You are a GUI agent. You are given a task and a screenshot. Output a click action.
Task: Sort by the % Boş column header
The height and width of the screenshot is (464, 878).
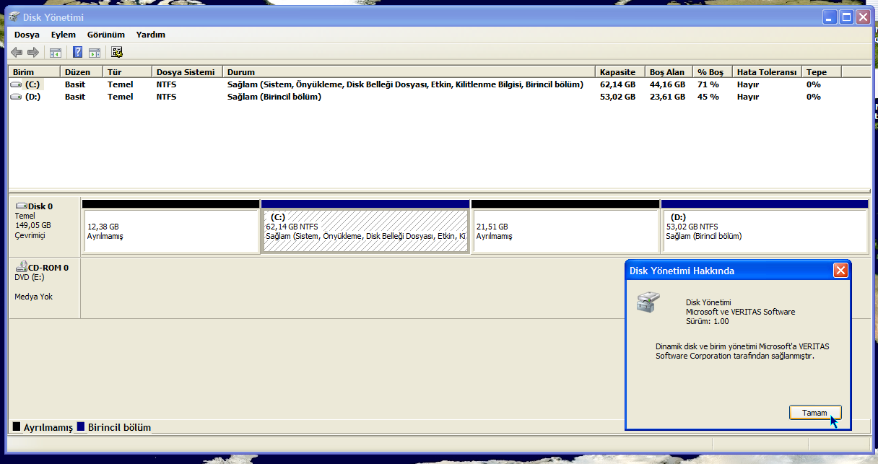coord(713,72)
